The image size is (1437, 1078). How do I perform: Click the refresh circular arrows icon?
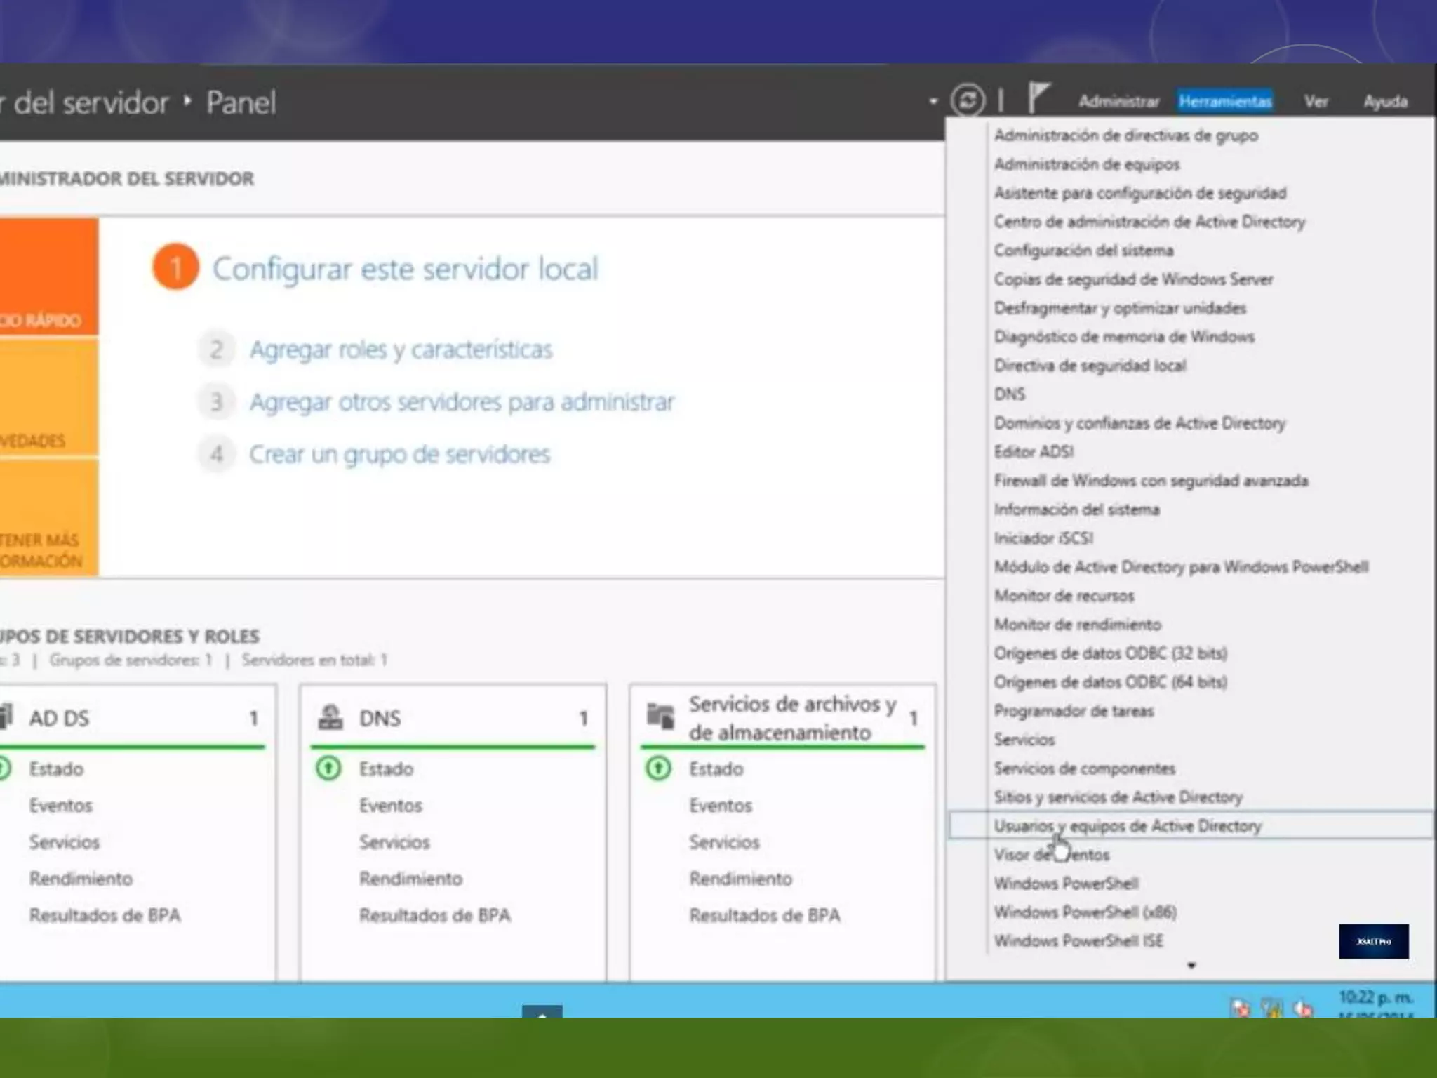click(x=968, y=100)
